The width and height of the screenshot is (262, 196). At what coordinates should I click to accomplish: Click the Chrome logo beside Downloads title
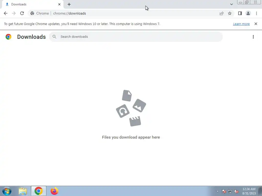8,37
